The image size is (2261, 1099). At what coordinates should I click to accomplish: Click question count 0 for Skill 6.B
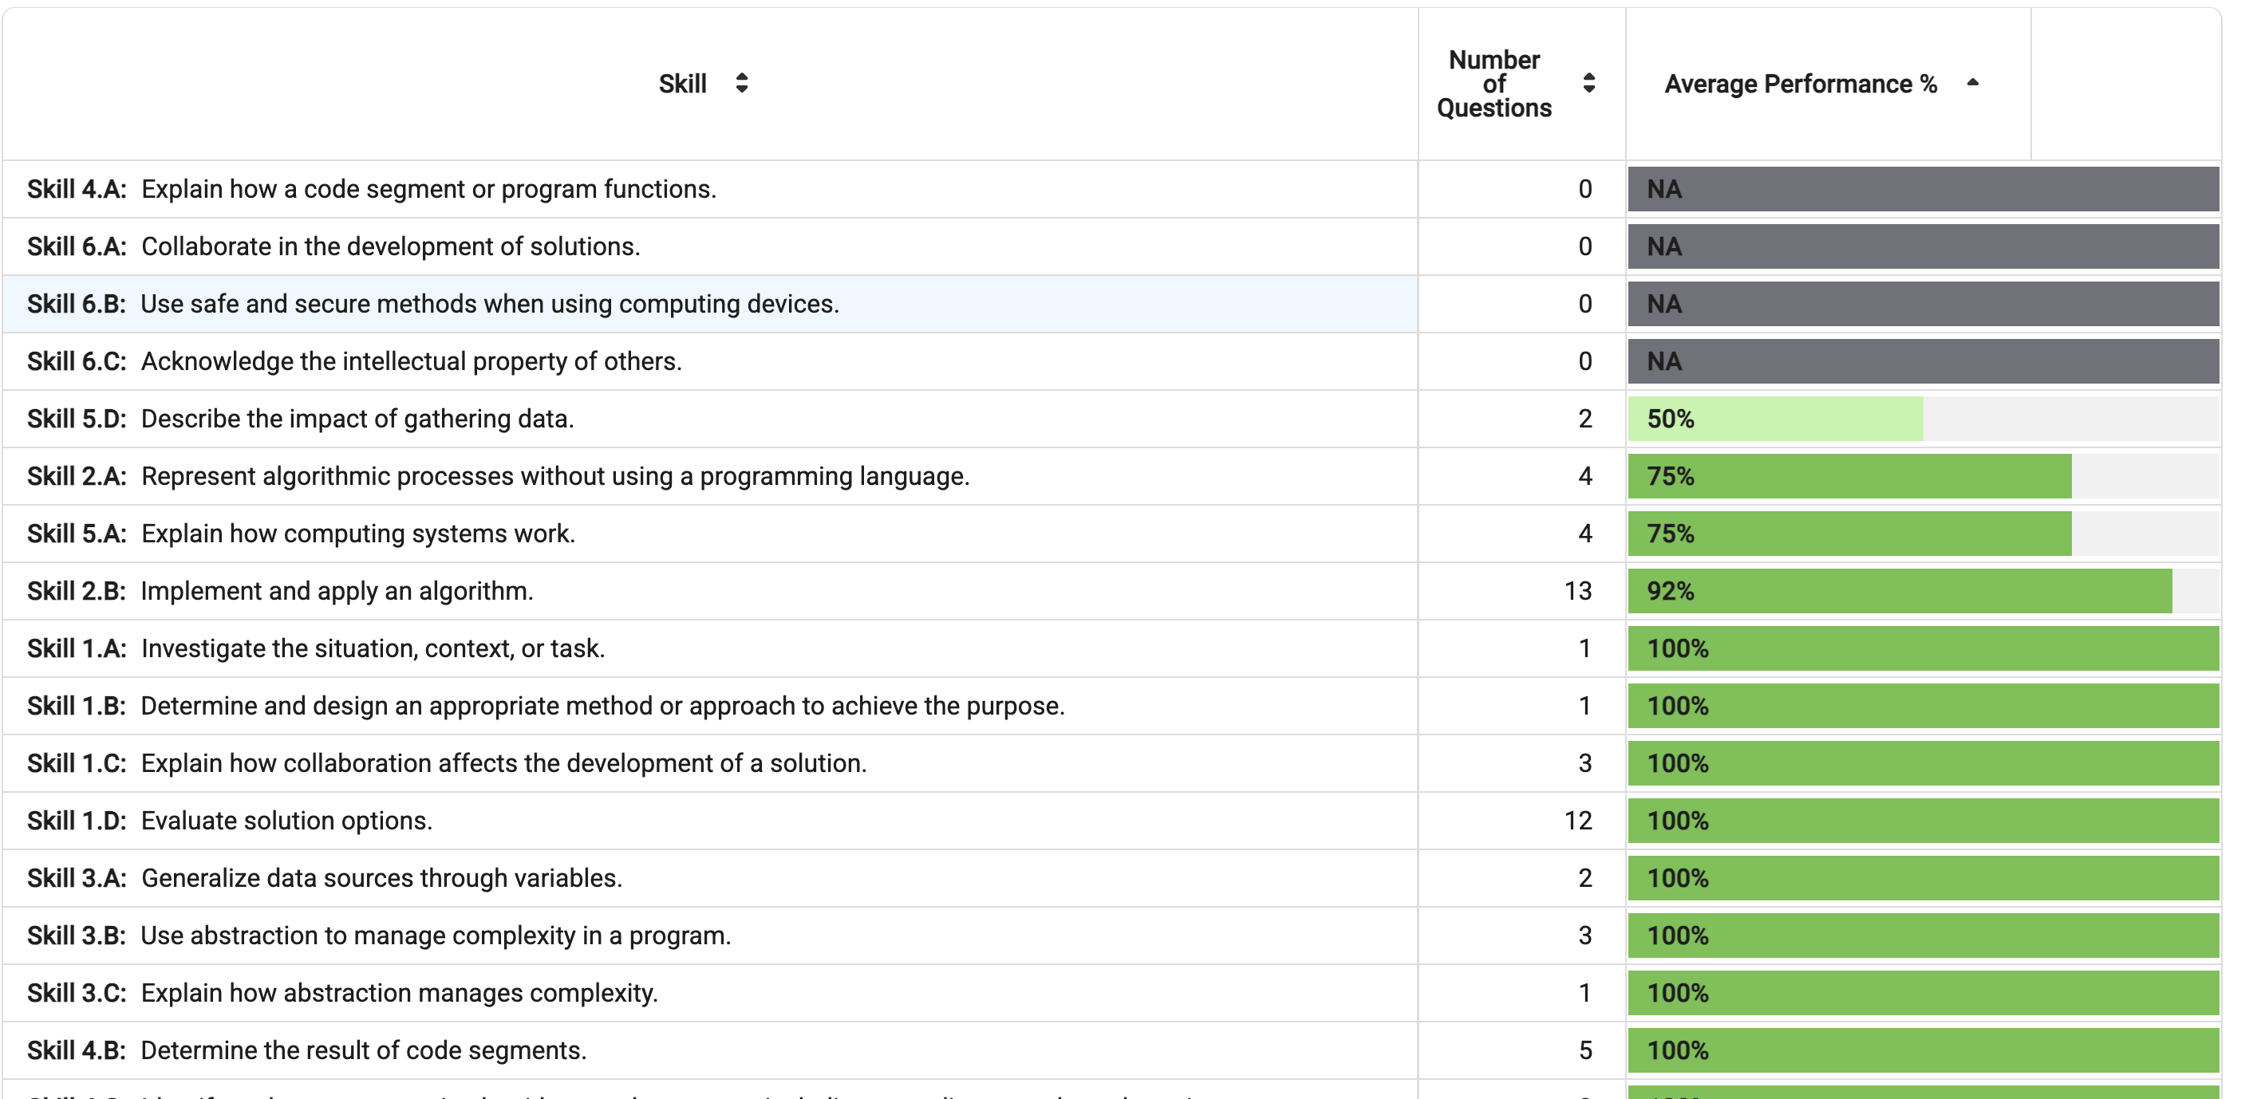1585,305
